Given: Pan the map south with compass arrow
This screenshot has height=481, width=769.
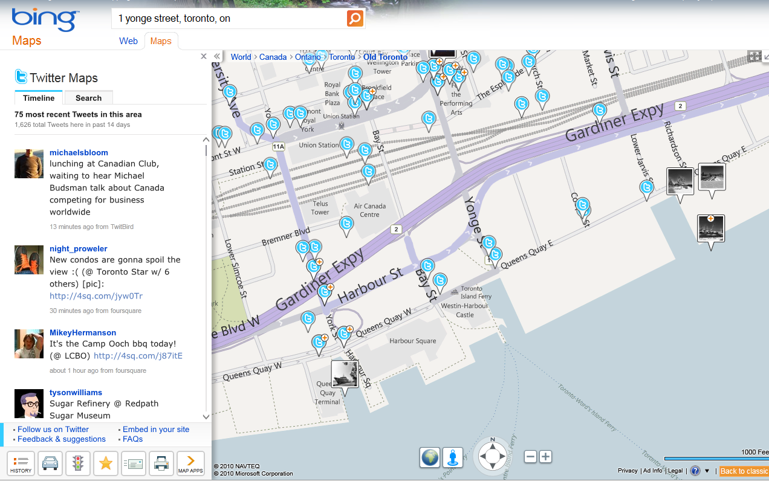Looking at the screenshot, I should 493,466.
